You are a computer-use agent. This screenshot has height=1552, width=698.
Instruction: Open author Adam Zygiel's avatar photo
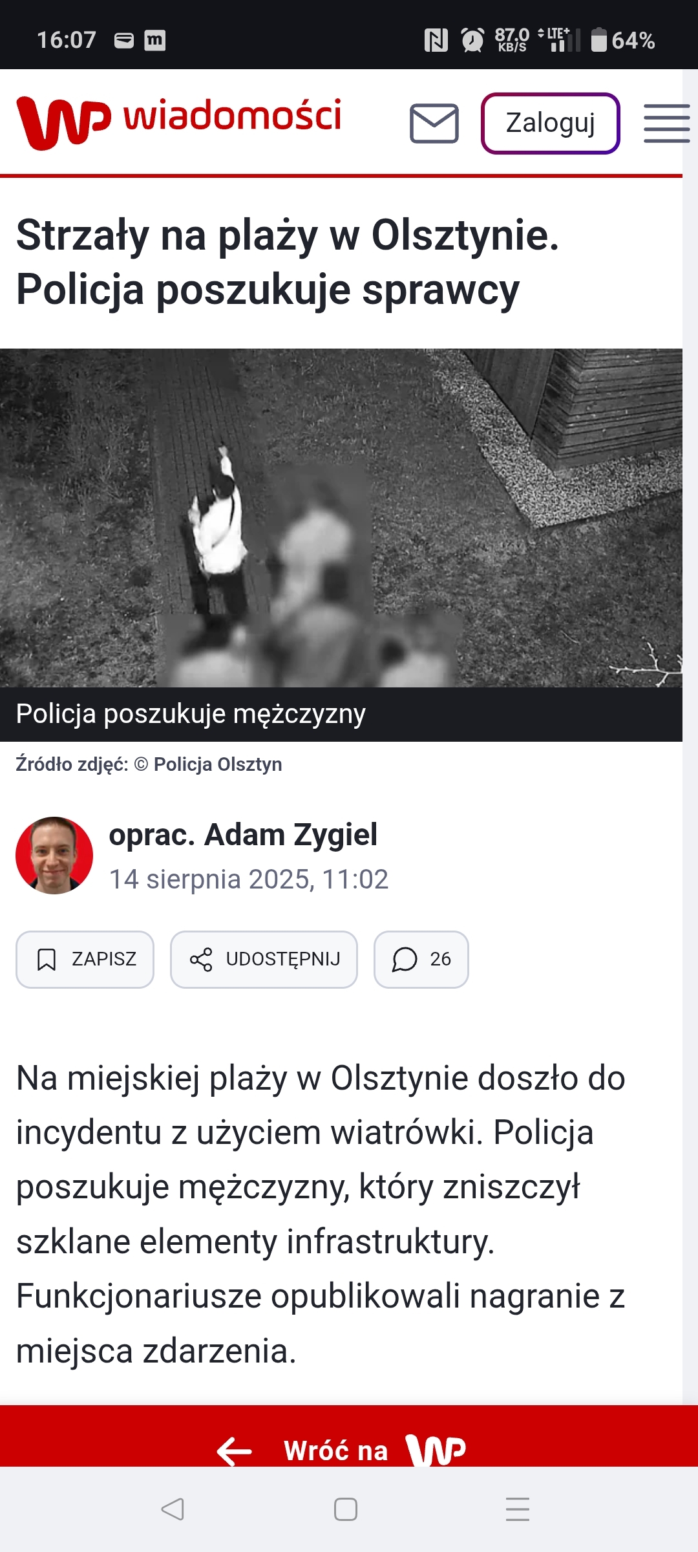point(54,856)
